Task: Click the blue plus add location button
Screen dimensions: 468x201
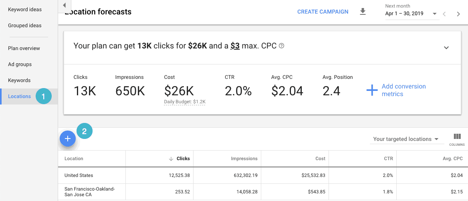Action: 68,139
